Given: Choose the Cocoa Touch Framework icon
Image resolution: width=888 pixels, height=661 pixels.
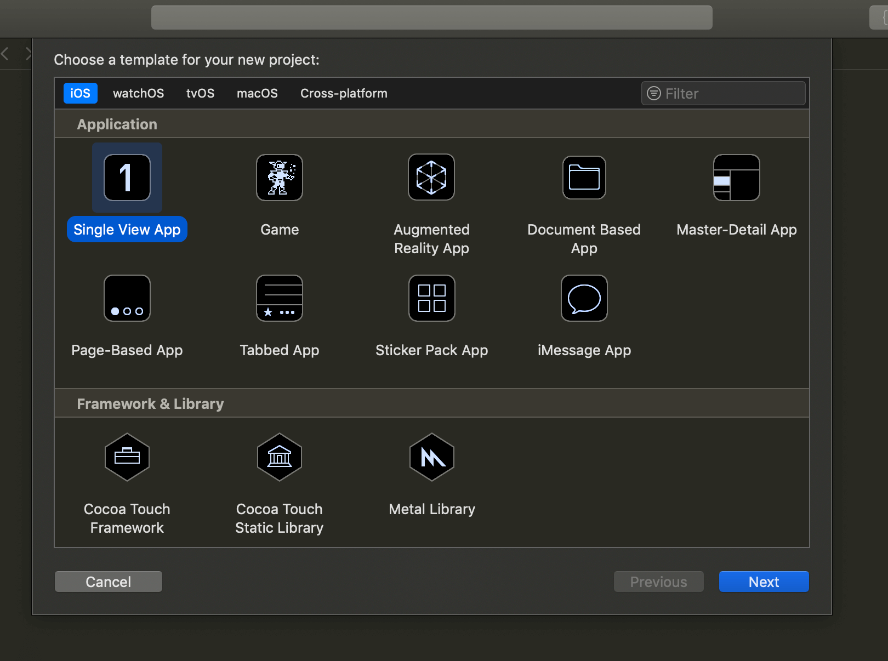Looking at the screenshot, I should coord(127,457).
